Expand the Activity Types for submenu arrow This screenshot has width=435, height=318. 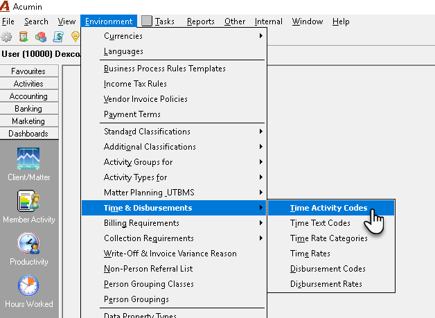[260, 177]
